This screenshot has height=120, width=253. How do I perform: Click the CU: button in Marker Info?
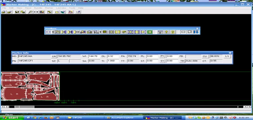[205, 56]
